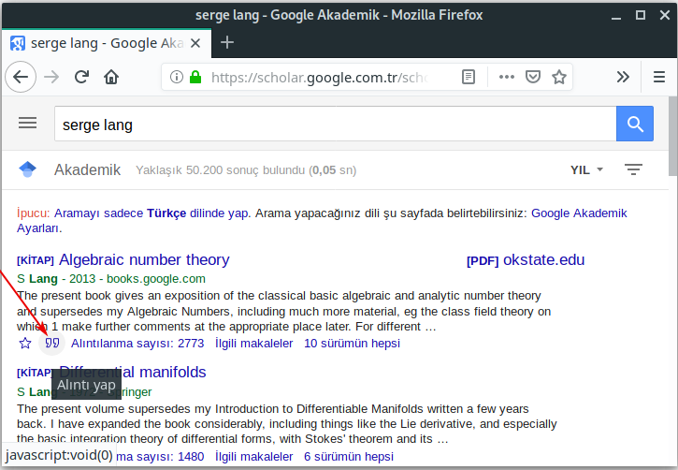Screen dimensions: 678x470
Task: Focus the serge lang search field
Action: 335,124
